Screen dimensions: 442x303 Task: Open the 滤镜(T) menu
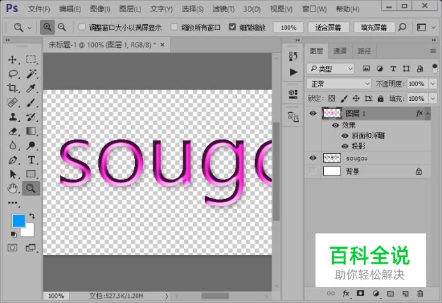[224, 9]
